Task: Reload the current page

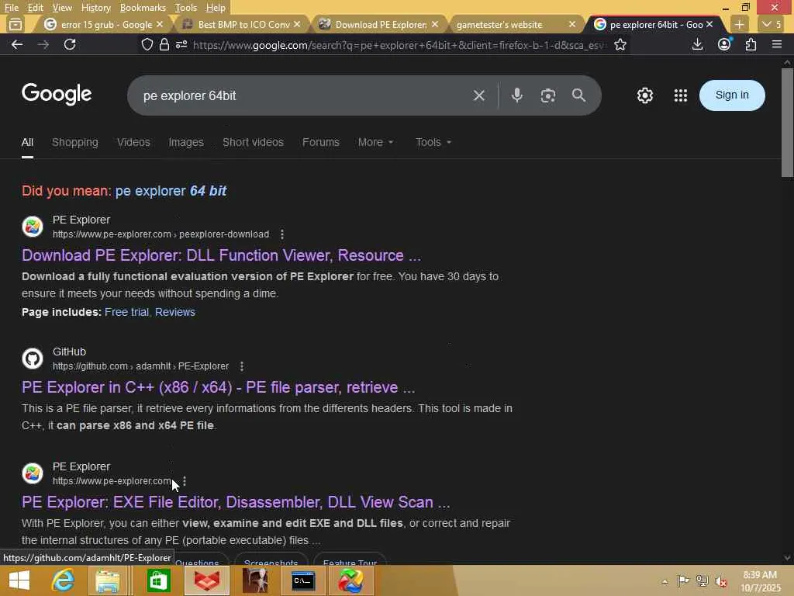Action: click(70, 44)
